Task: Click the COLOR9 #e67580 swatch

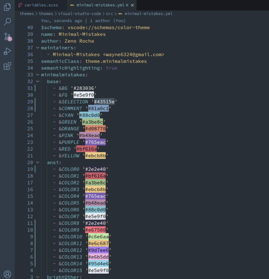Action: click(95, 230)
